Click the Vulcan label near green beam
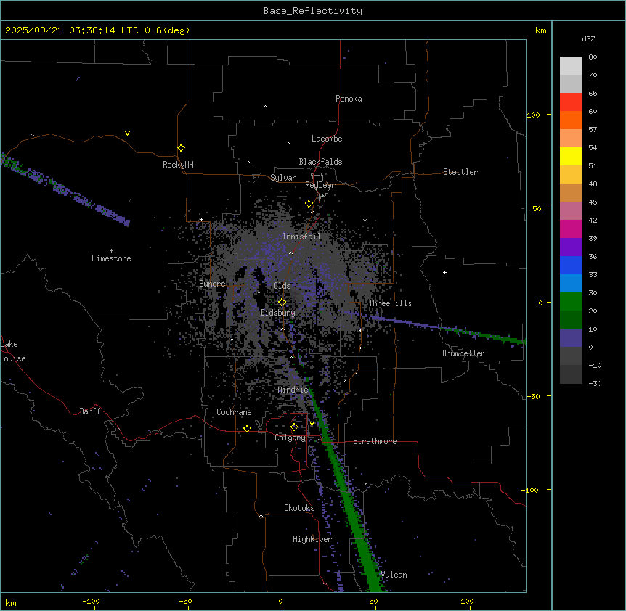This screenshot has height=611, width=626. [394, 575]
